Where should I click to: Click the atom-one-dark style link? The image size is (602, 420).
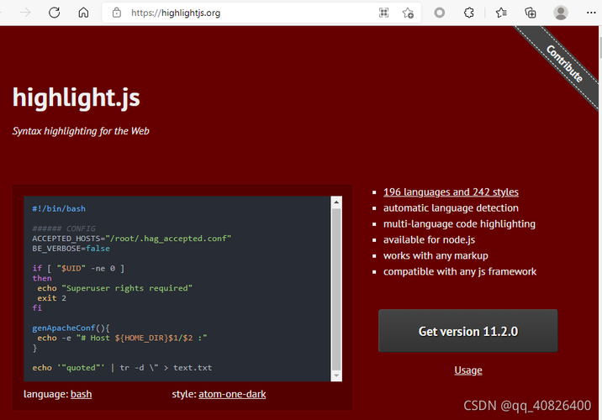[x=232, y=394]
